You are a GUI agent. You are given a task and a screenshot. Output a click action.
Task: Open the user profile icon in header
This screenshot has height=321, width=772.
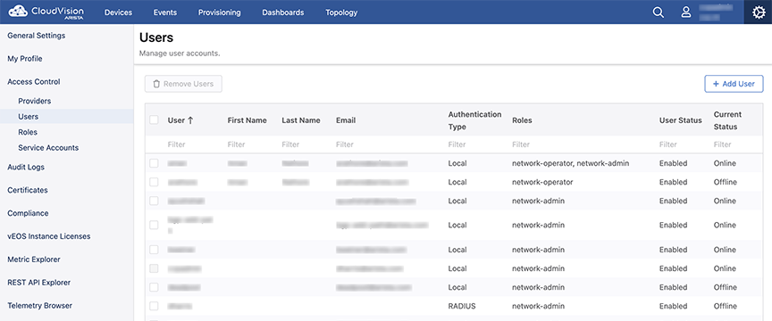point(686,12)
